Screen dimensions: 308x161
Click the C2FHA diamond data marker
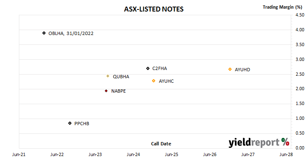(148, 68)
